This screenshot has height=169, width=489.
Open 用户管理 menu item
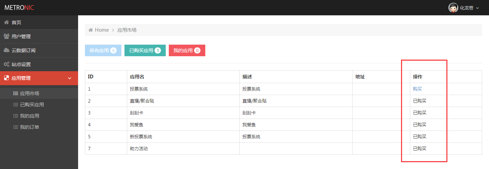(39, 36)
